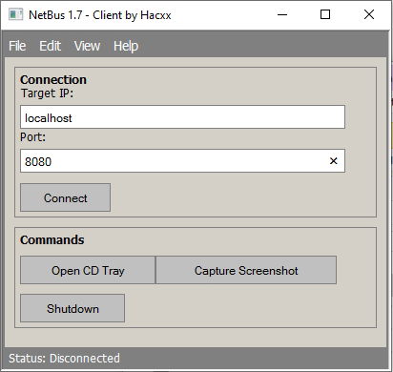Click the Capture Screenshot button
The height and width of the screenshot is (372, 393).
coord(246,270)
